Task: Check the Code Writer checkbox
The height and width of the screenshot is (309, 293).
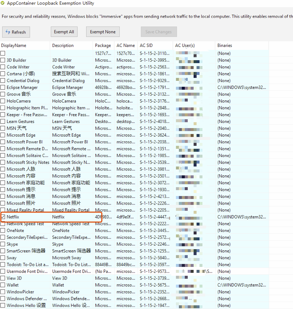Action: 3,67
